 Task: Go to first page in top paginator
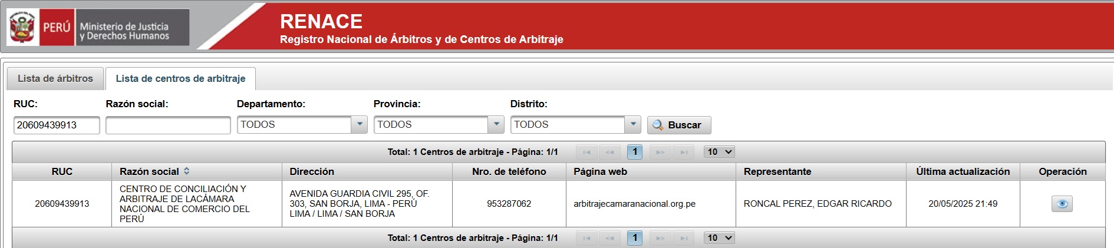586,152
